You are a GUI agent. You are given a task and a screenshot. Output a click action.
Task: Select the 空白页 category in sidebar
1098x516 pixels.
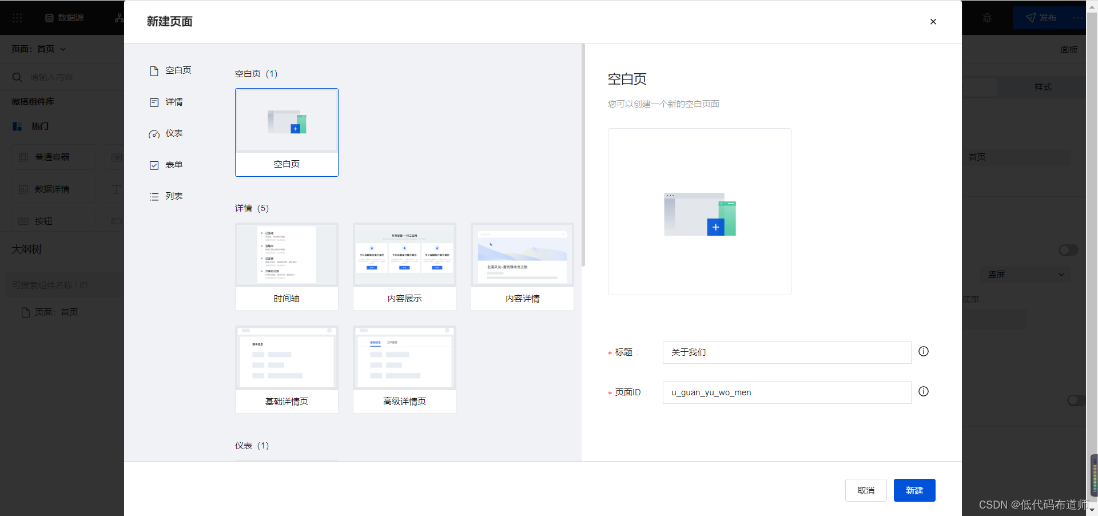click(x=170, y=70)
